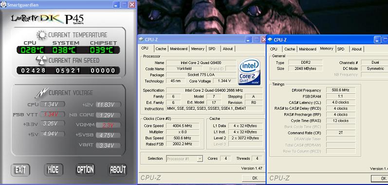Select the CPU tab in left CPU-Z

click(x=145, y=49)
